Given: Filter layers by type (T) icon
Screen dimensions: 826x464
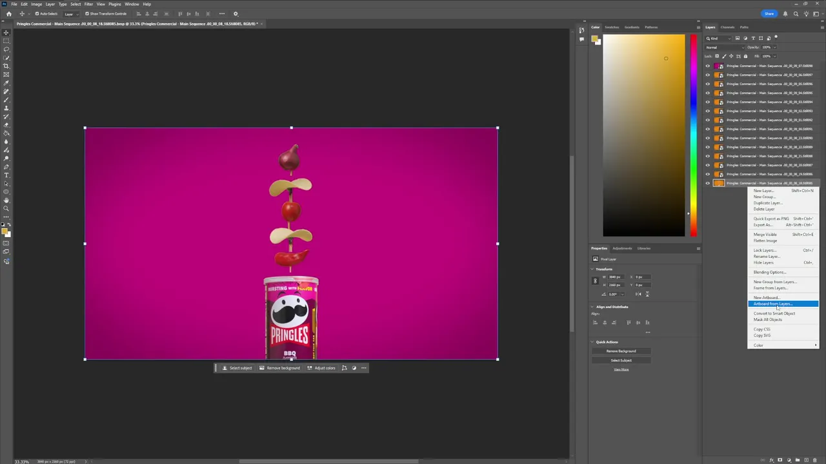Looking at the screenshot, I should (x=753, y=38).
